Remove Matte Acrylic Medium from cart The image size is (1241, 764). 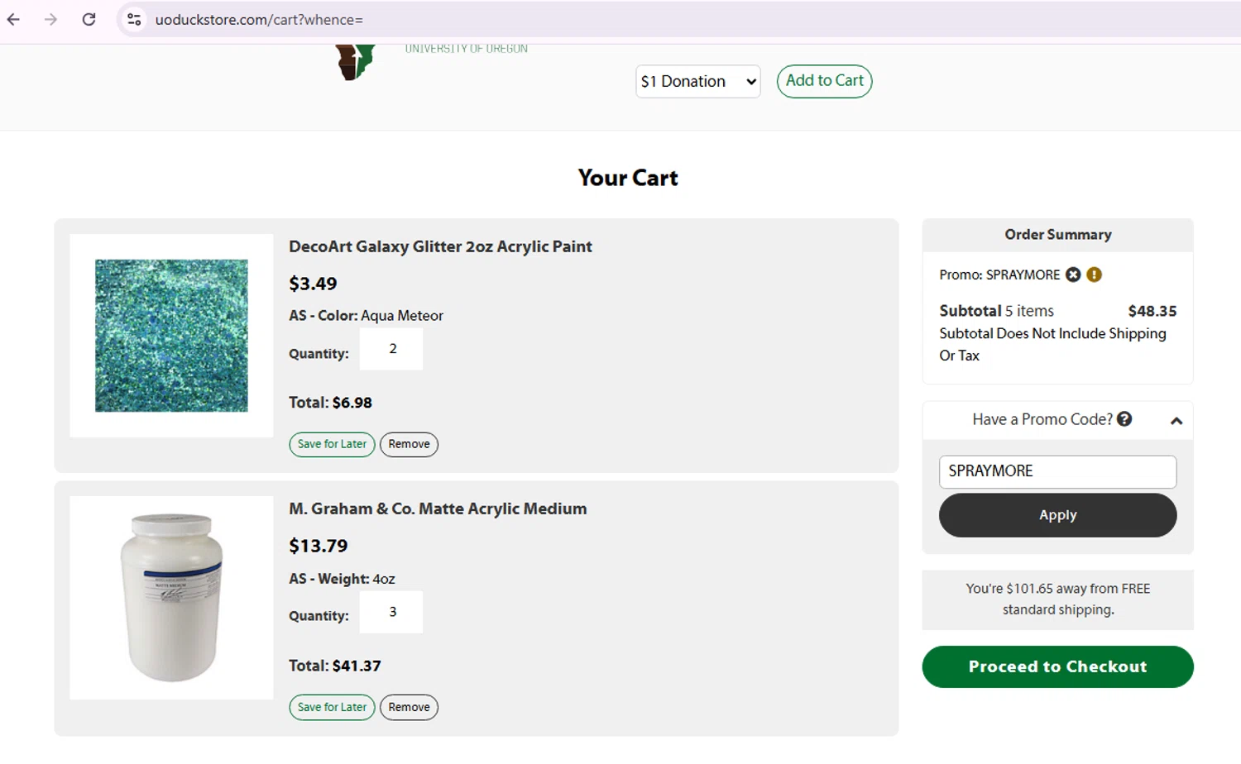409,707
